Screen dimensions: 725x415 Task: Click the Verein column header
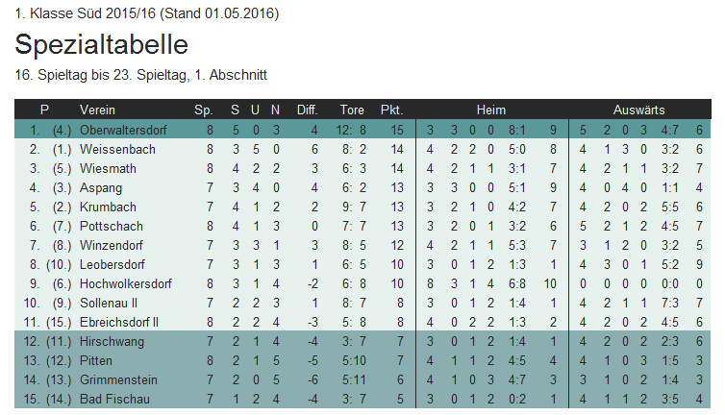click(97, 110)
